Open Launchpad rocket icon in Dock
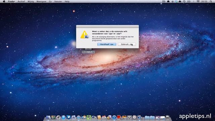The width and height of the screenshot is (215, 121). point(58,117)
